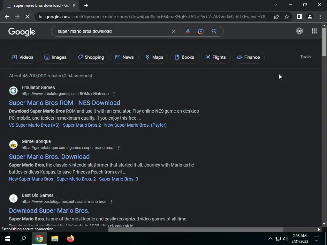Open a new browser tab
The width and height of the screenshot is (327, 245).
click(x=86, y=5)
